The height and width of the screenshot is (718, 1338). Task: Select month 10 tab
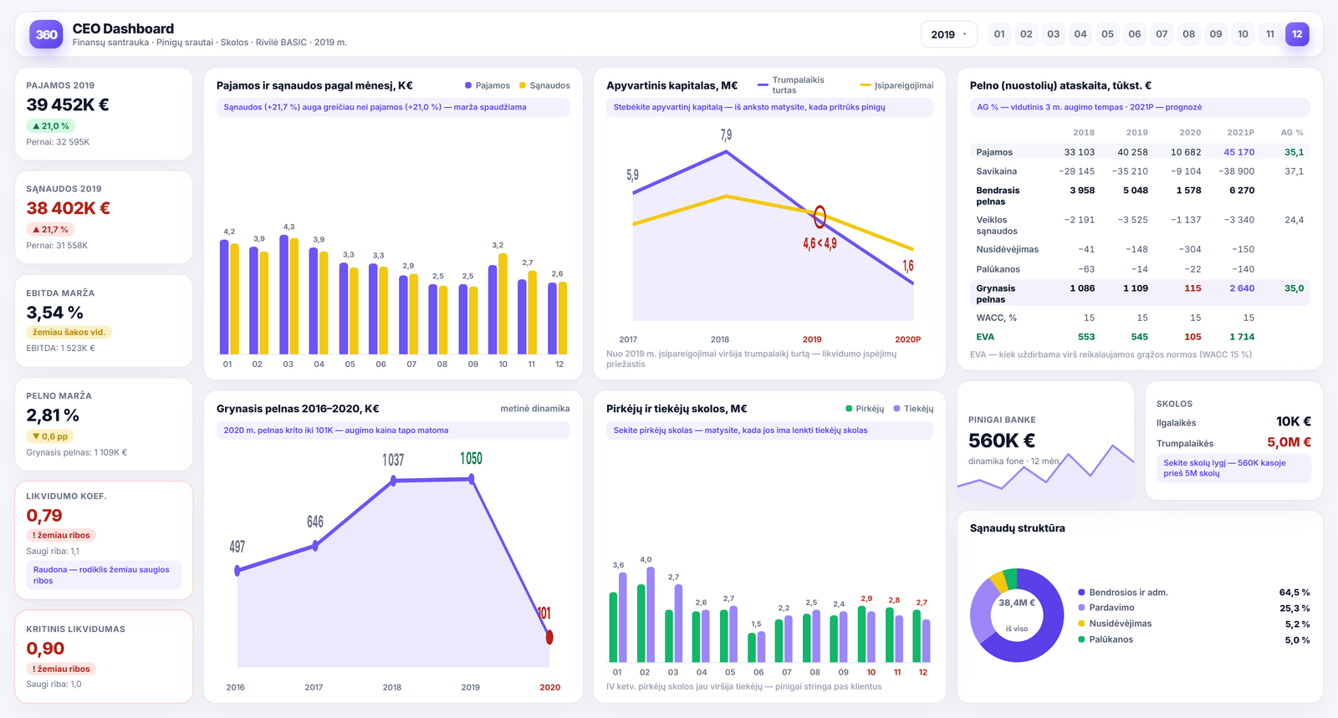tap(1243, 34)
